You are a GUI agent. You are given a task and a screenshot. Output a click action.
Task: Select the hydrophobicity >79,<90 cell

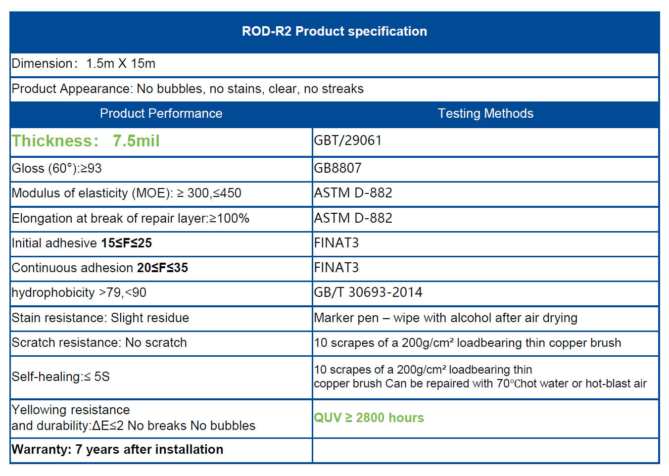79,292
